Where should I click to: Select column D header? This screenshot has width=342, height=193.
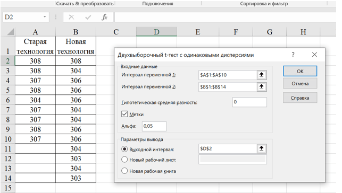click(156, 32)
